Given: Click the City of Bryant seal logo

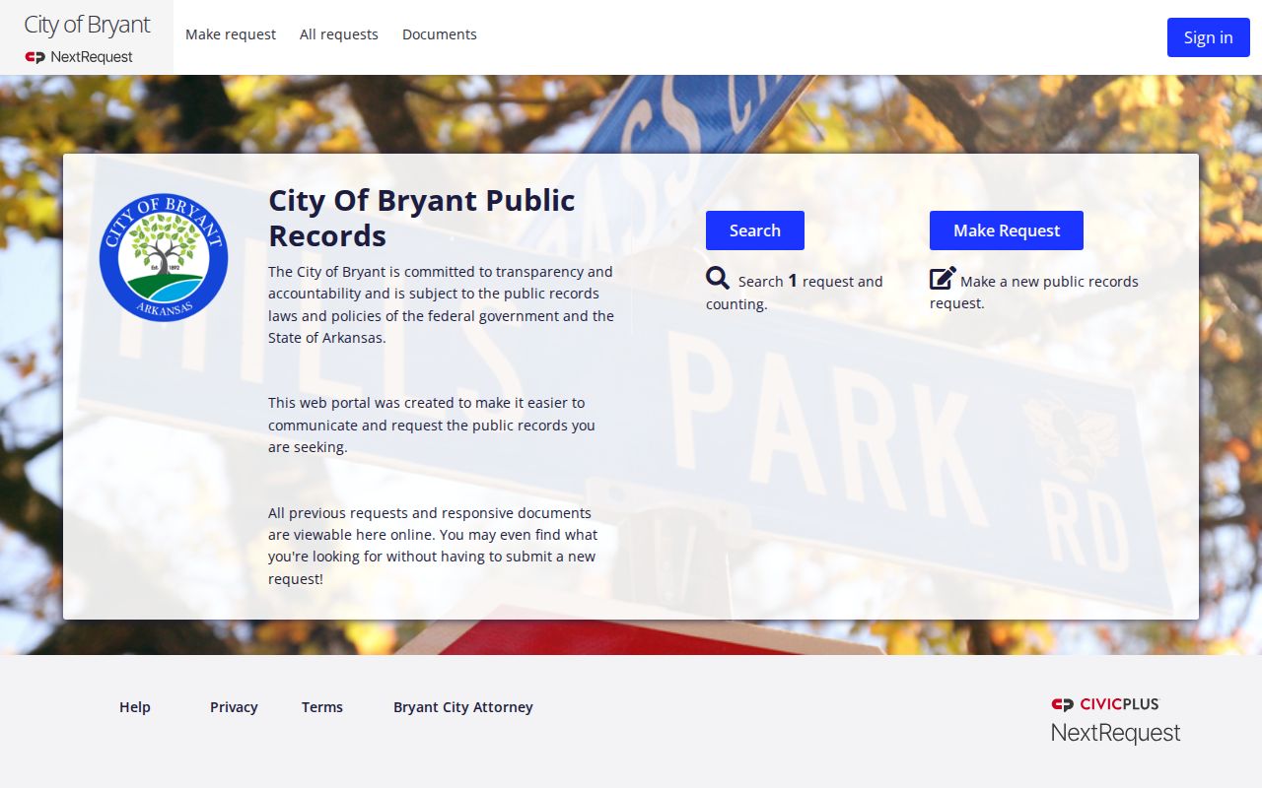Looking at the screenshot, I should 164,257.
